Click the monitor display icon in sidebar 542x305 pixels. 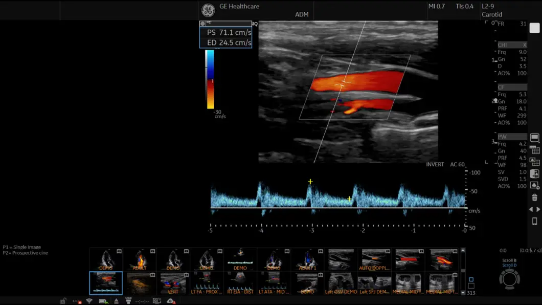click(x=534, y=138)
